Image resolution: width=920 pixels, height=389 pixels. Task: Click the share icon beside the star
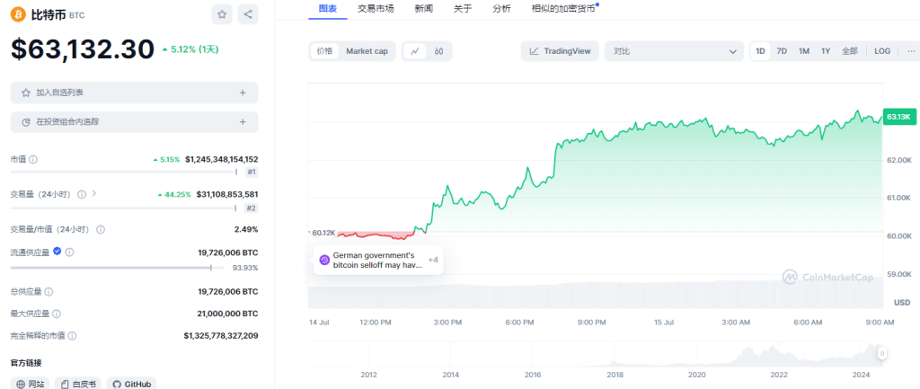pos(248,14)
